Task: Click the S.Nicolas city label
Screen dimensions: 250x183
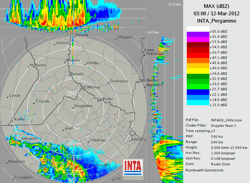Action: [92, 87]
